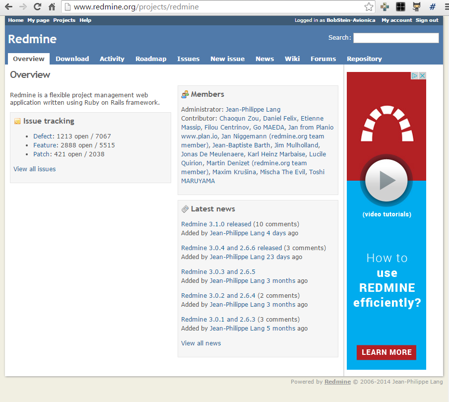Open Redmine 3.0.1 and 2.6.3 news

218,319
